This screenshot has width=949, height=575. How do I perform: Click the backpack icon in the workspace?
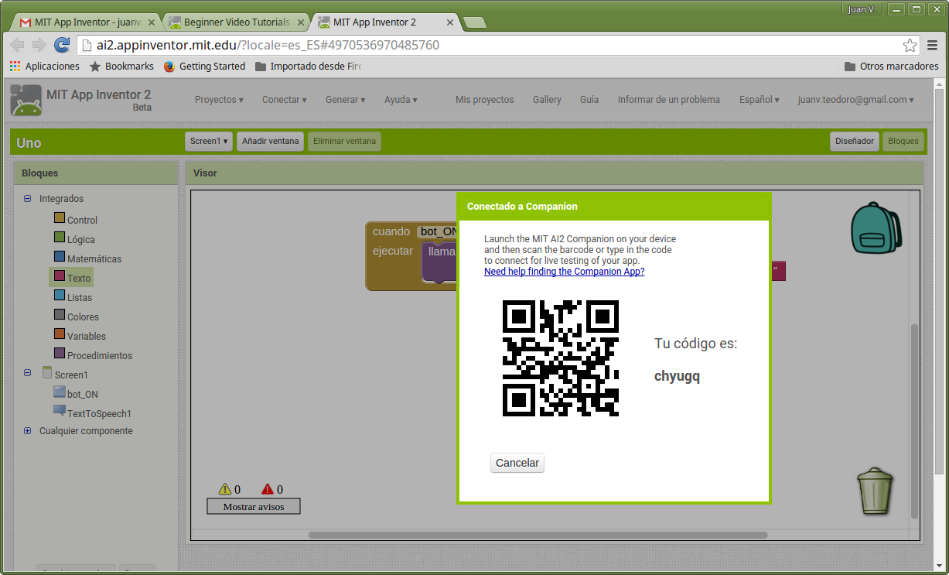click(x=876, y=228)
